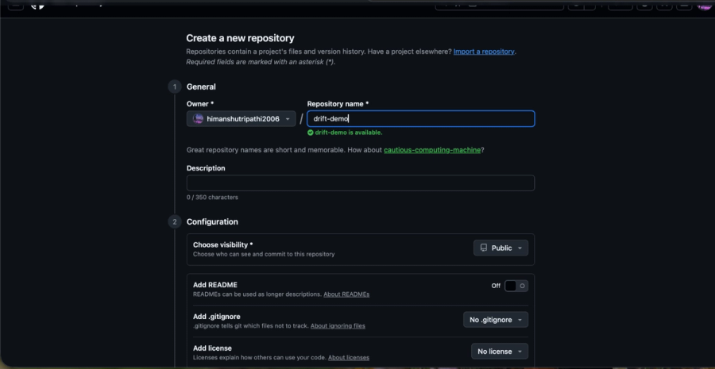Viewport: 715px width, 369px height.
Task: Click the green checkmark availability icon
Action: click(x=310, y=133)
